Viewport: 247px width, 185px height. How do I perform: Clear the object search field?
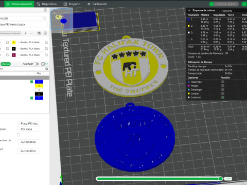coord(47,69)
